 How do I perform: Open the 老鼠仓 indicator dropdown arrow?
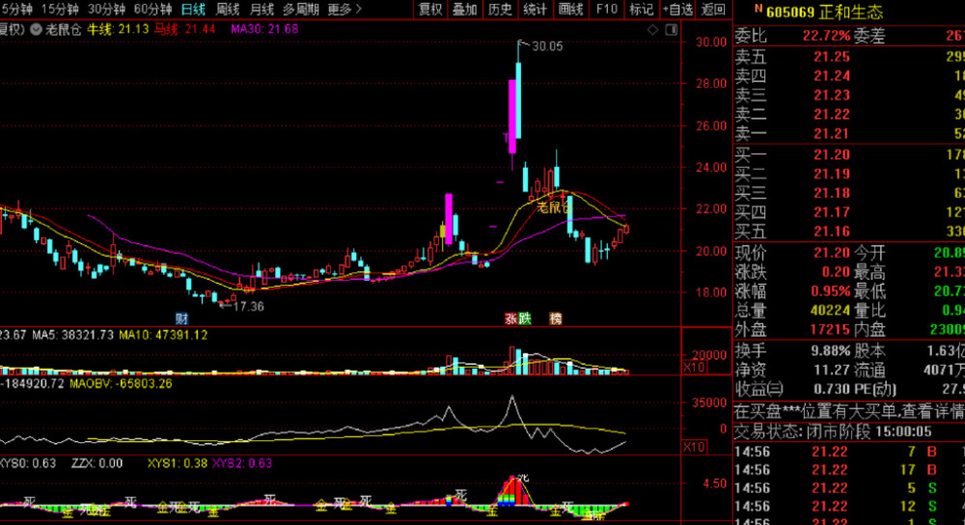coord(37,29)
